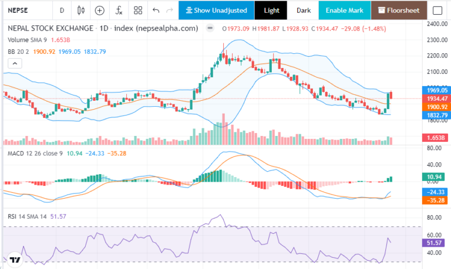Click the fullscreen mode square icon
This screenshot has width=451, height=269.
click(x=437, y=11)
